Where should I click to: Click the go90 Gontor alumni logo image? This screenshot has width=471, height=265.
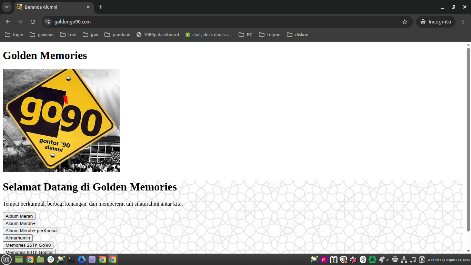click(61, 120)
